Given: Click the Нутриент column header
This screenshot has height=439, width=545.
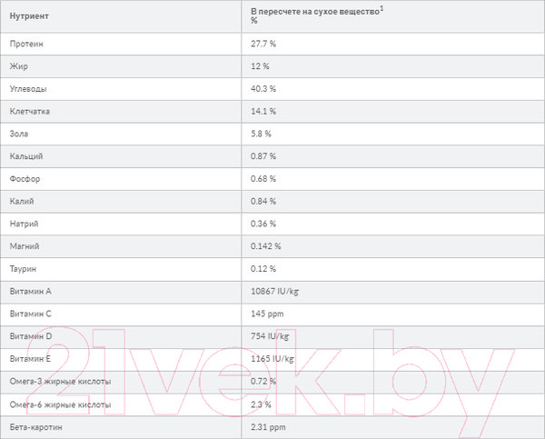Looking at the screenshot, I should click(x=28, y=17).
